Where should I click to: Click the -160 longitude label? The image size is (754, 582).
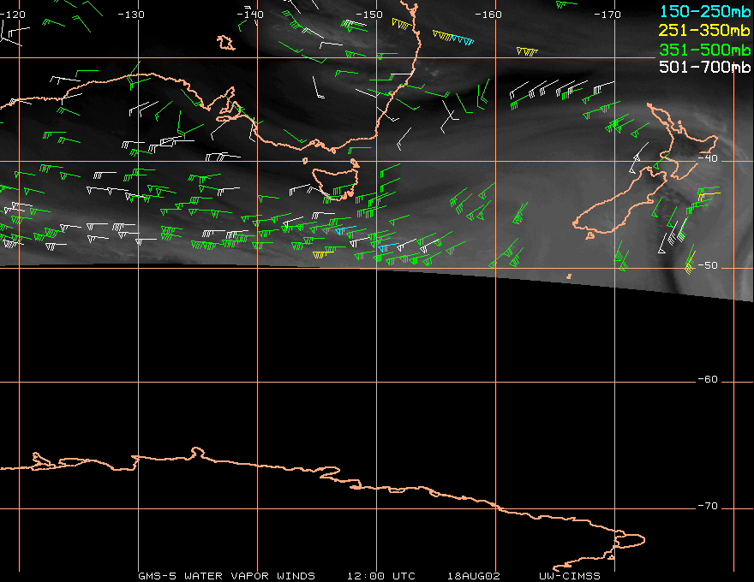tap(488, 15)
